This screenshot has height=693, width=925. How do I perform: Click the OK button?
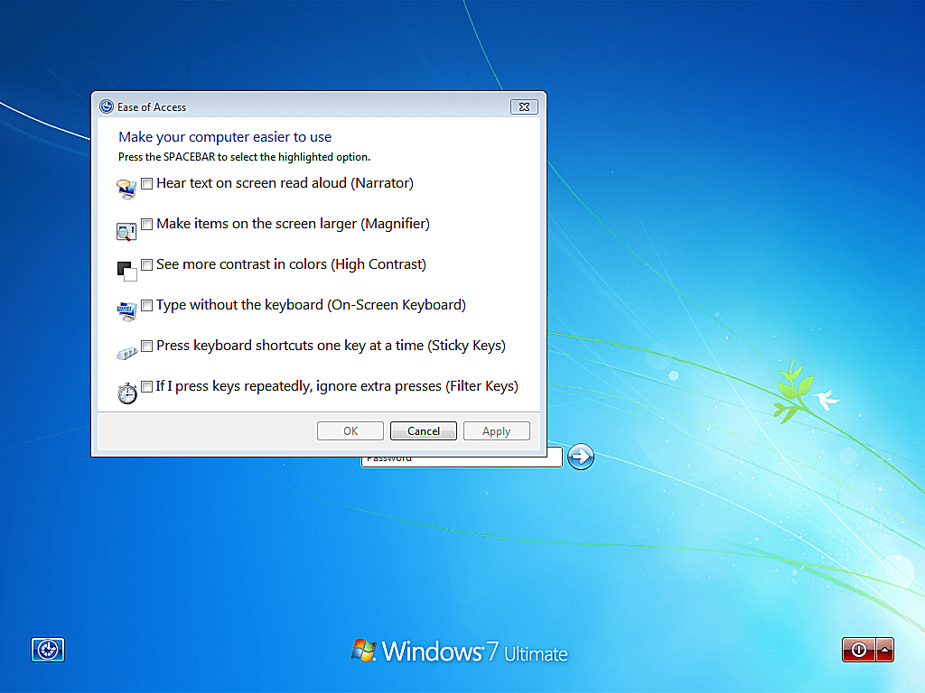click(350, 430)
